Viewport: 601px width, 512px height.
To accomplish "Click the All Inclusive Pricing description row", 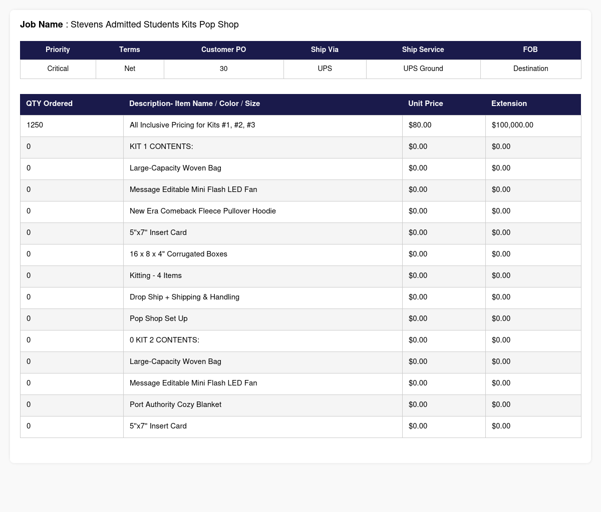I will click(300, 125).
